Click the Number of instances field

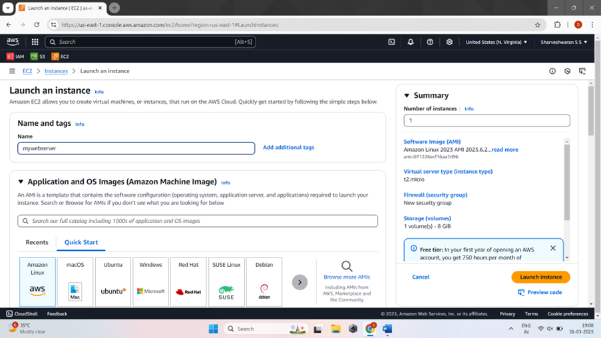coord(487,120)
